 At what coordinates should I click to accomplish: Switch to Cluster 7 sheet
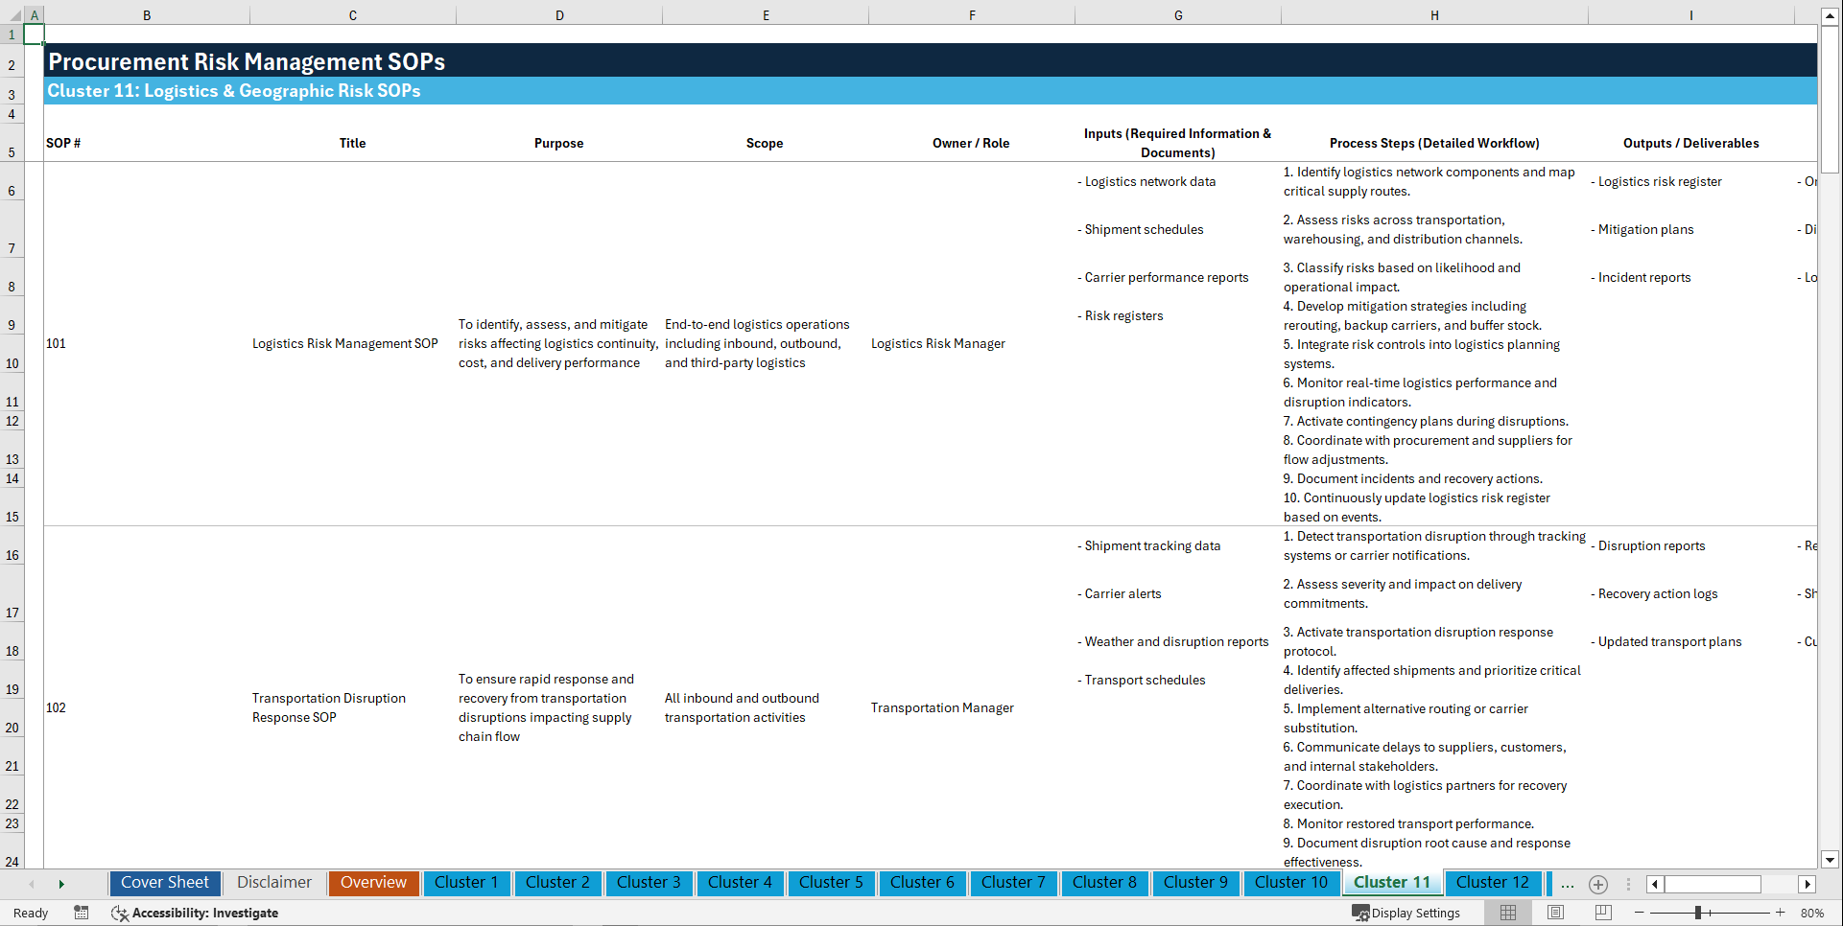coord(1013,883)
